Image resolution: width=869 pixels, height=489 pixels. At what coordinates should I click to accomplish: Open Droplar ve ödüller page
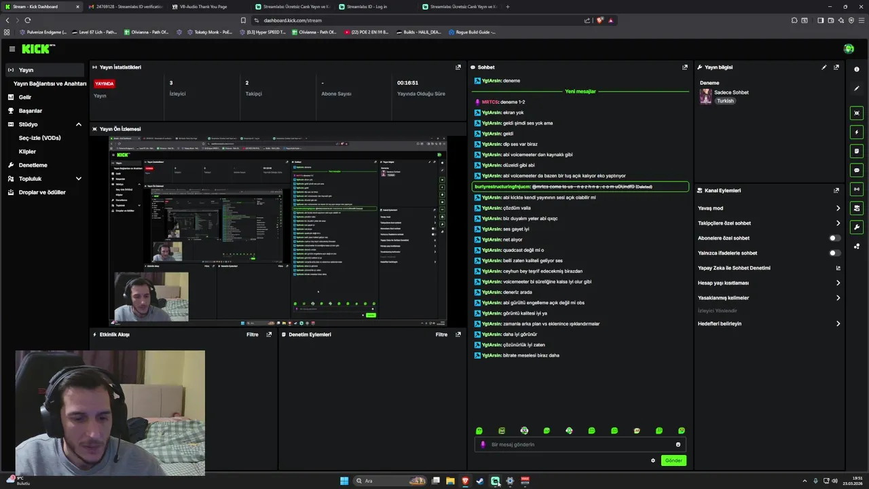[43, 192]
